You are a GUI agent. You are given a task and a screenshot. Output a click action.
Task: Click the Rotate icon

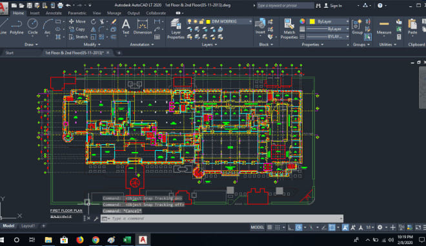pos(94,21)
